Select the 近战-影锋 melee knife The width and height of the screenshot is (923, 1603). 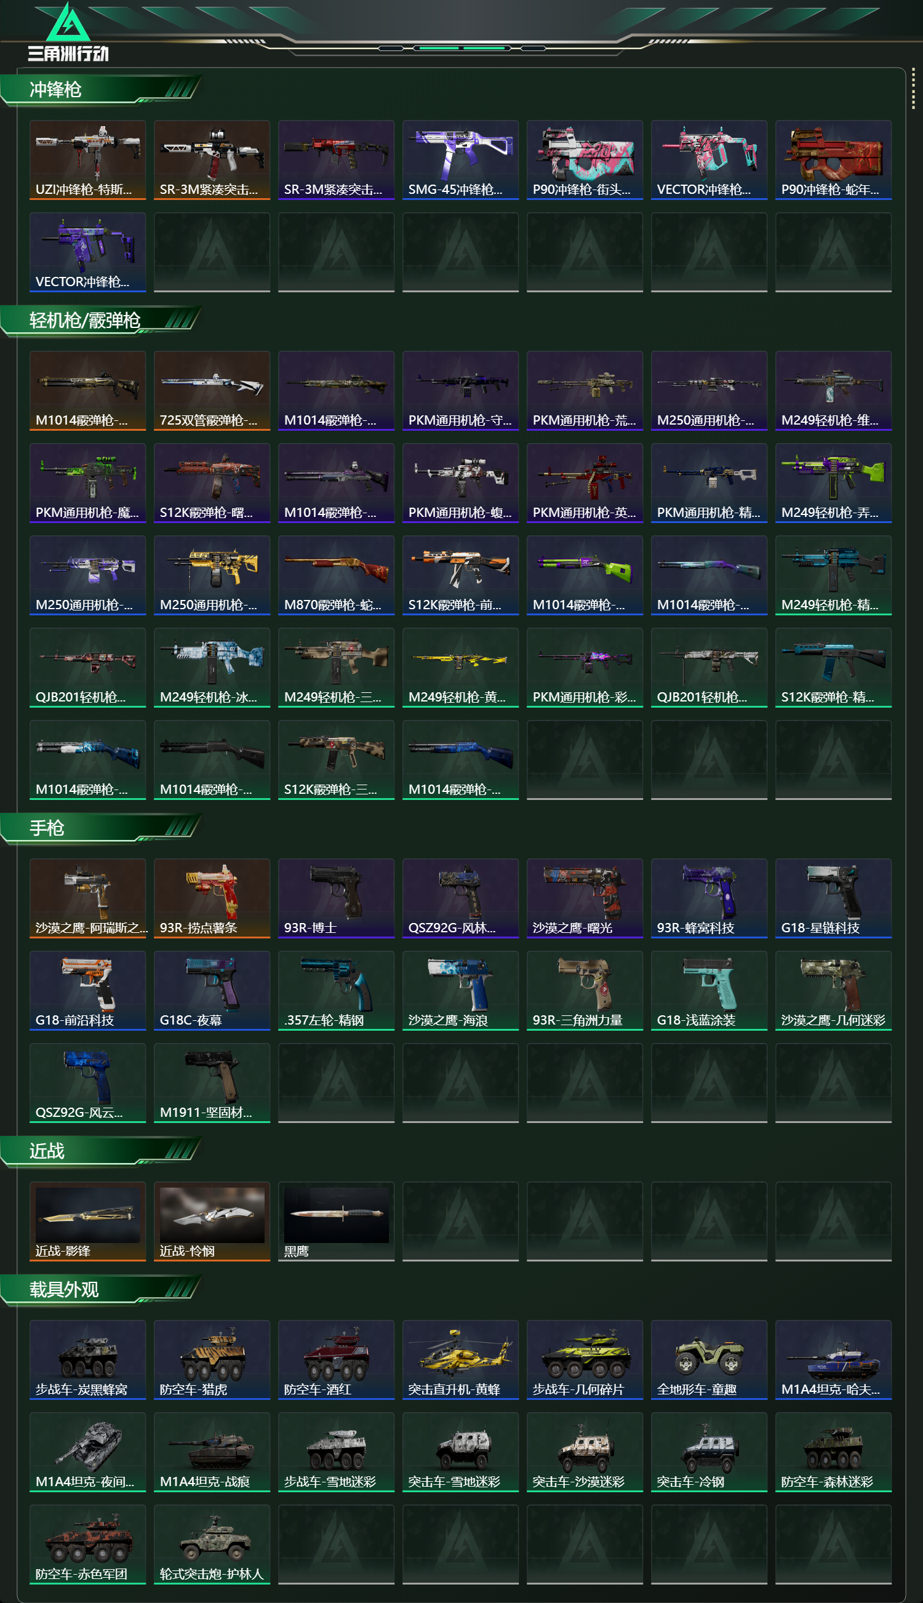[x=87, y=1221]
